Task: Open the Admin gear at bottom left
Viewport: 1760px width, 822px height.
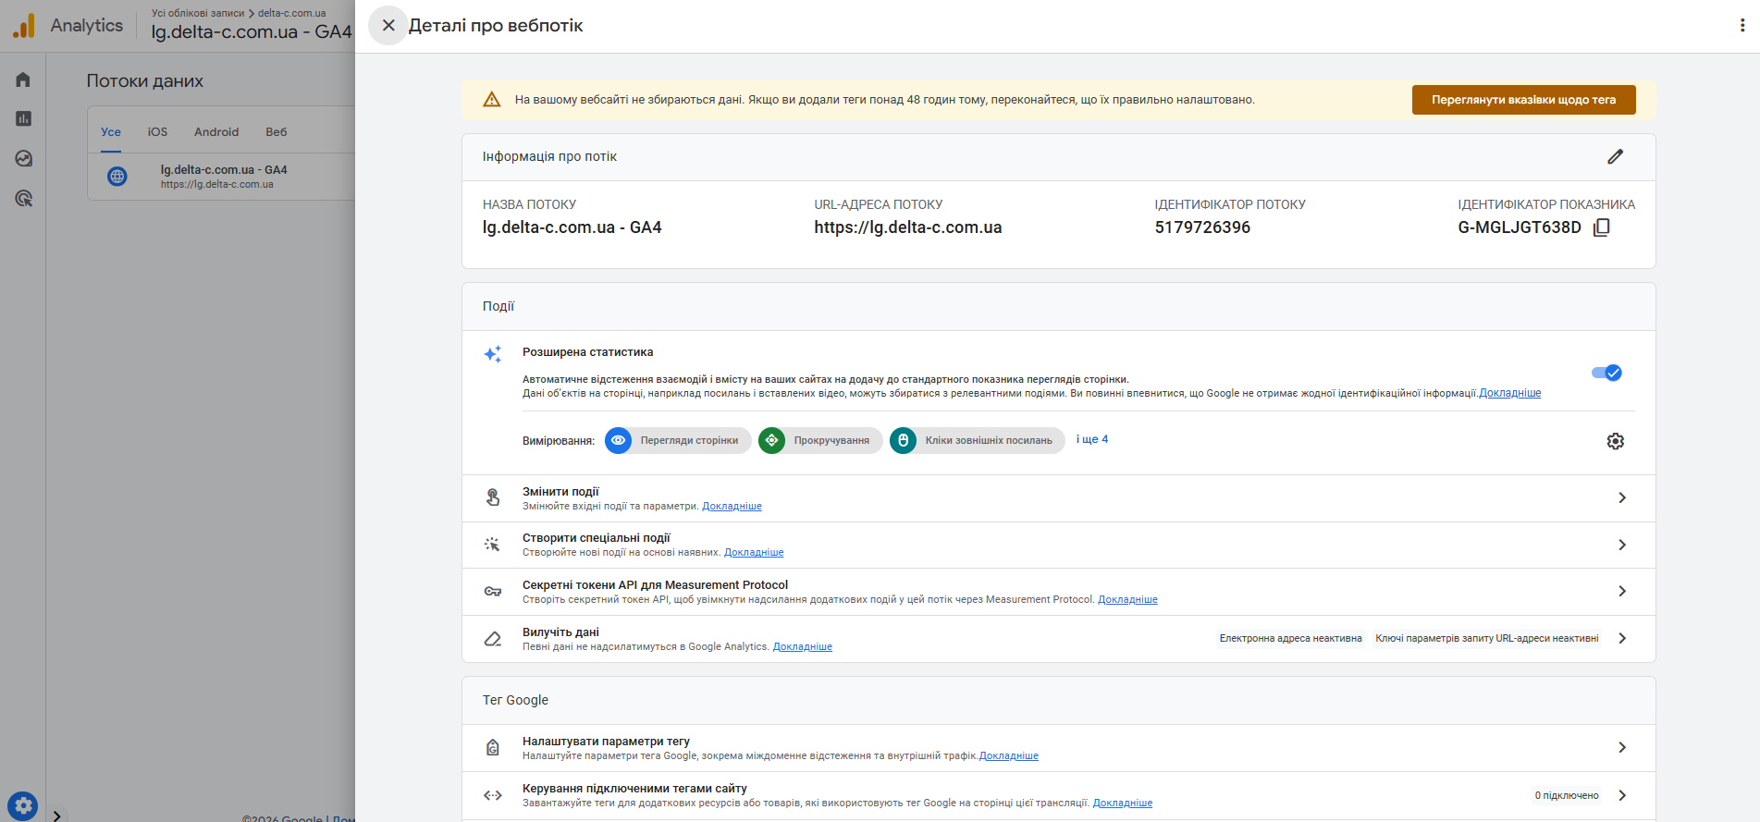Action: click(x=23, y=806)
